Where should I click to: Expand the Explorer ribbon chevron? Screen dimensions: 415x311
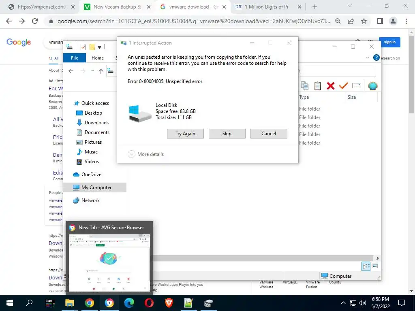pyautogui.click(x=367, y=58)
